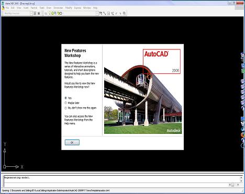245x194 pixels.
Task: Expand the workspace dropdown in the toolbar
Action: coord(31,14)
